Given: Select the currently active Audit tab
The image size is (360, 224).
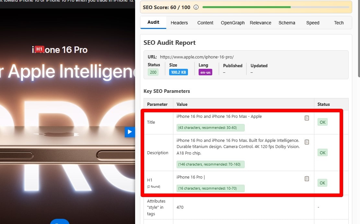Looking at the screenshot, I should click(153, 22).
